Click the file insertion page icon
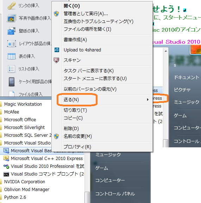The image size is (201, 203). 12,94
